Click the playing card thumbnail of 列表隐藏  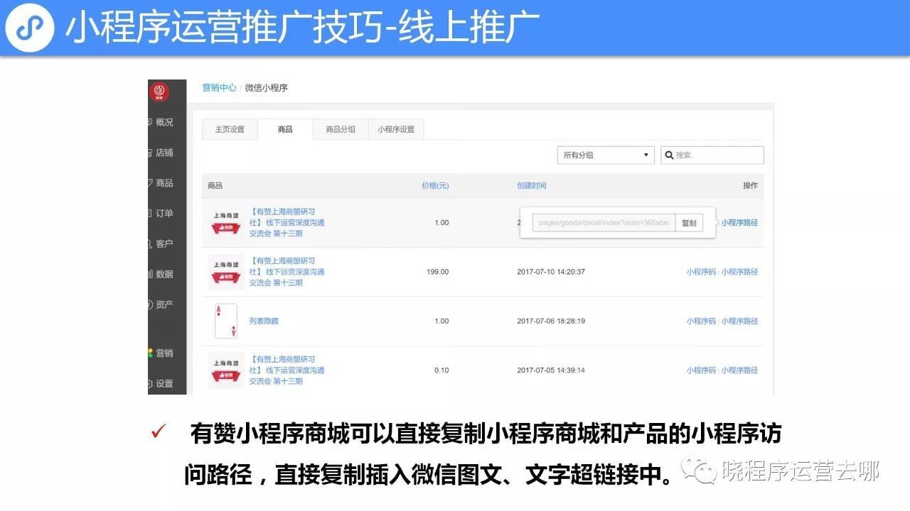coord(226,321)
